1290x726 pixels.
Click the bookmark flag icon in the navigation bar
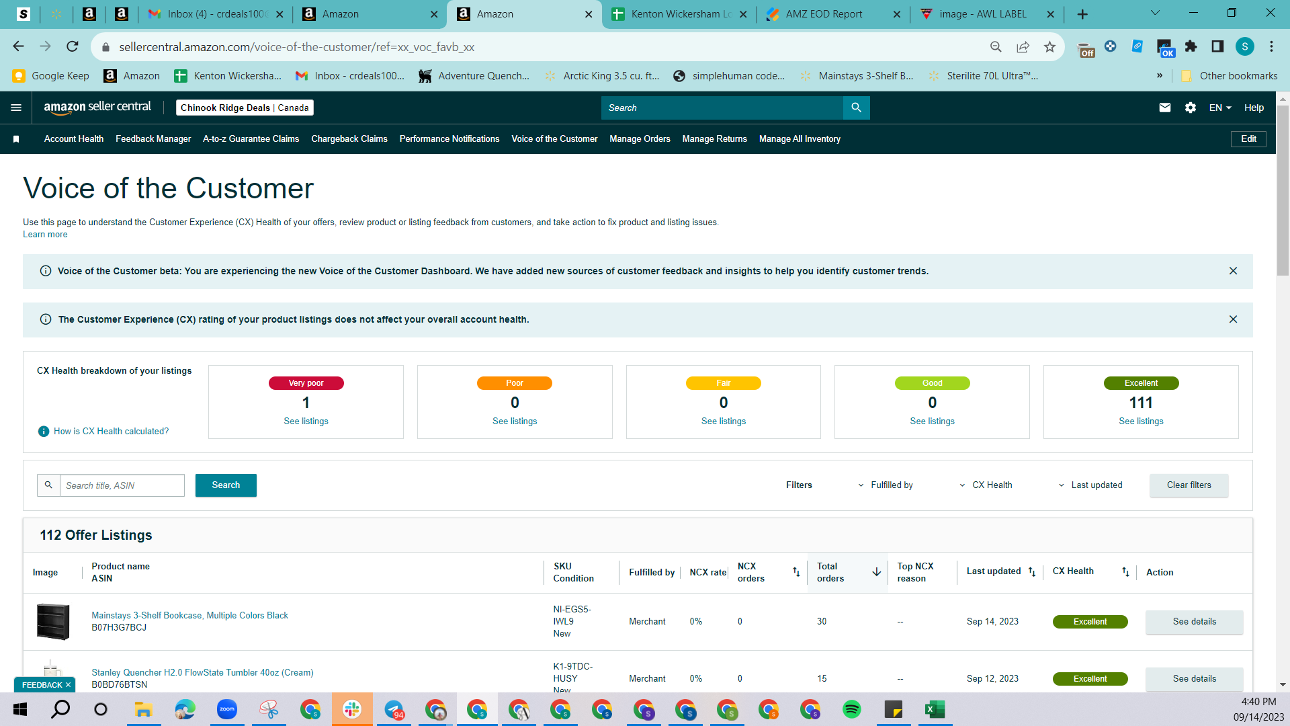16,139
